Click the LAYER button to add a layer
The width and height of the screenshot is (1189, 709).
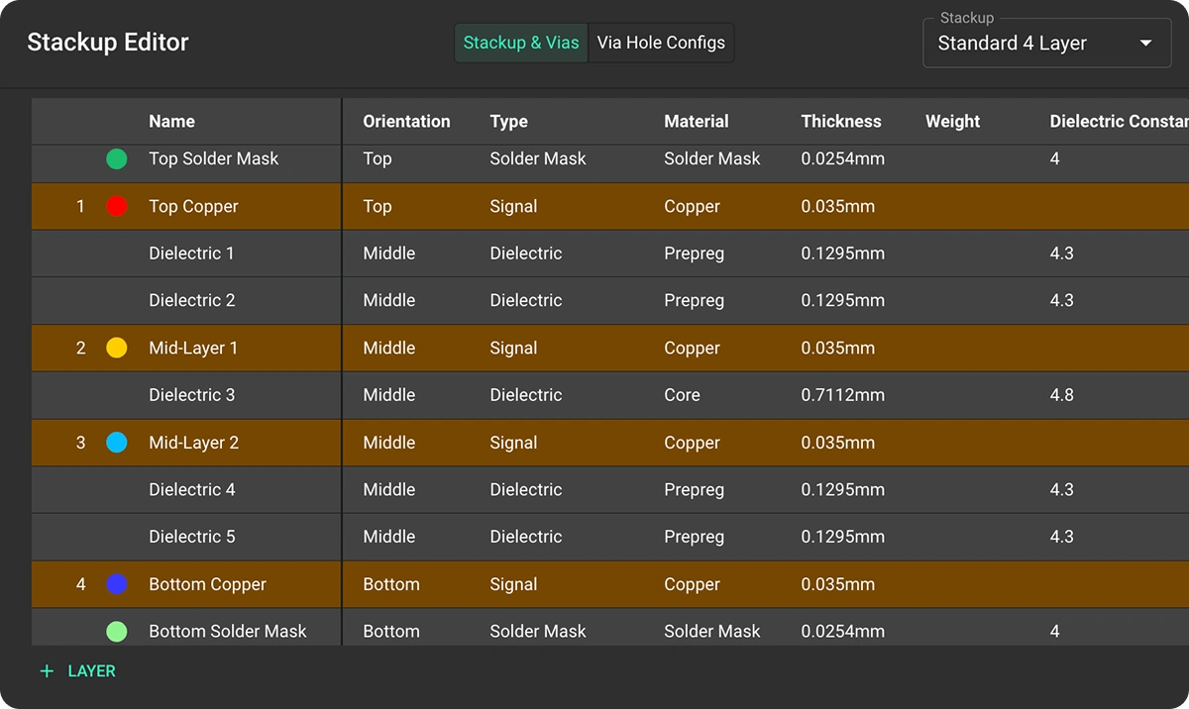point(91,670)
